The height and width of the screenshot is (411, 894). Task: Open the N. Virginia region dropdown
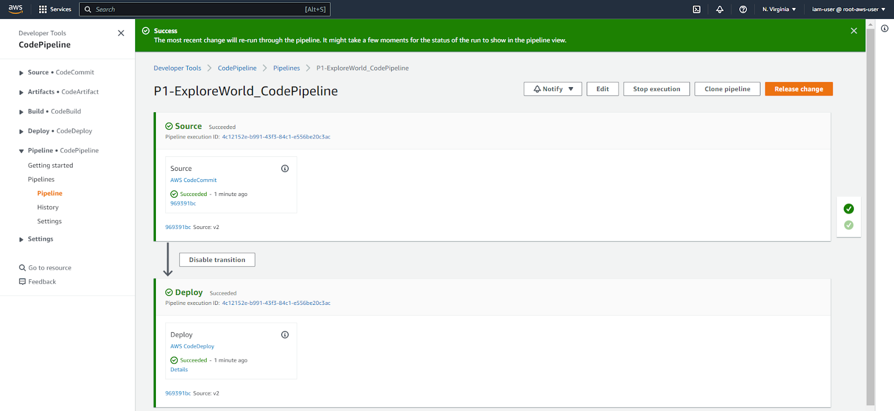point(779,9)
